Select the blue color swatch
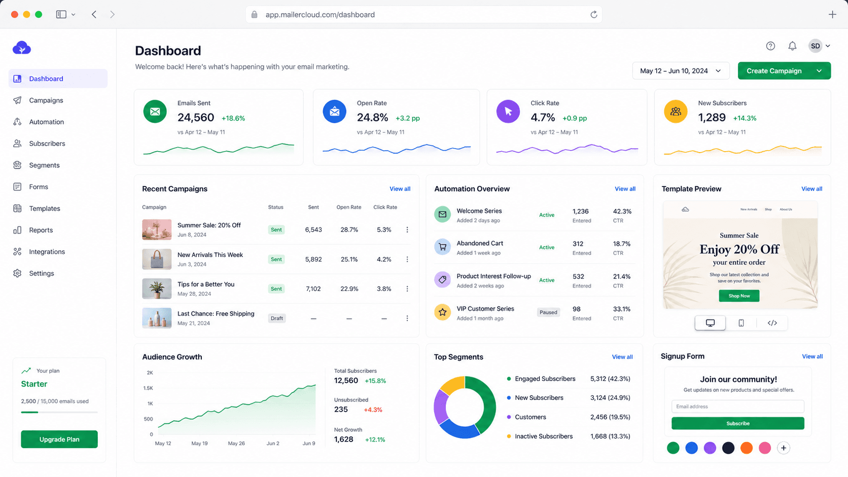848x477 pixels. [691, 448]
